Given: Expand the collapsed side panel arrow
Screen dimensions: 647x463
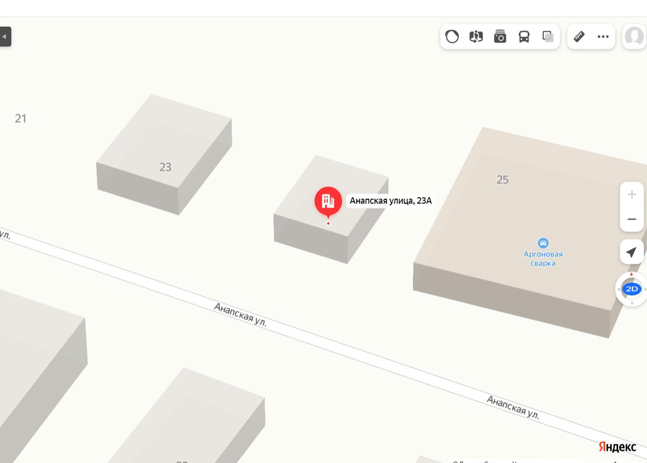Looking at the screenshot, I should coord(5,36).
